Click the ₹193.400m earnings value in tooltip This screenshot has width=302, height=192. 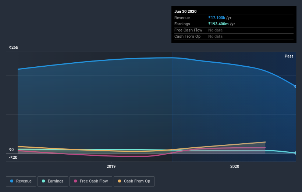point(218,24)
